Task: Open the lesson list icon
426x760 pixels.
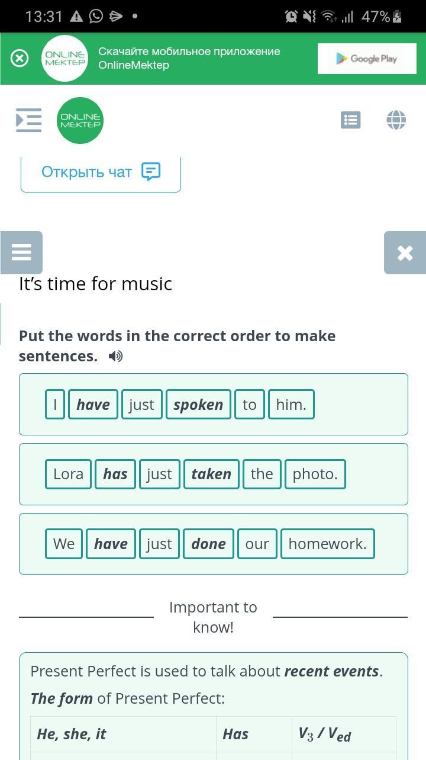Action: point(350,120)
